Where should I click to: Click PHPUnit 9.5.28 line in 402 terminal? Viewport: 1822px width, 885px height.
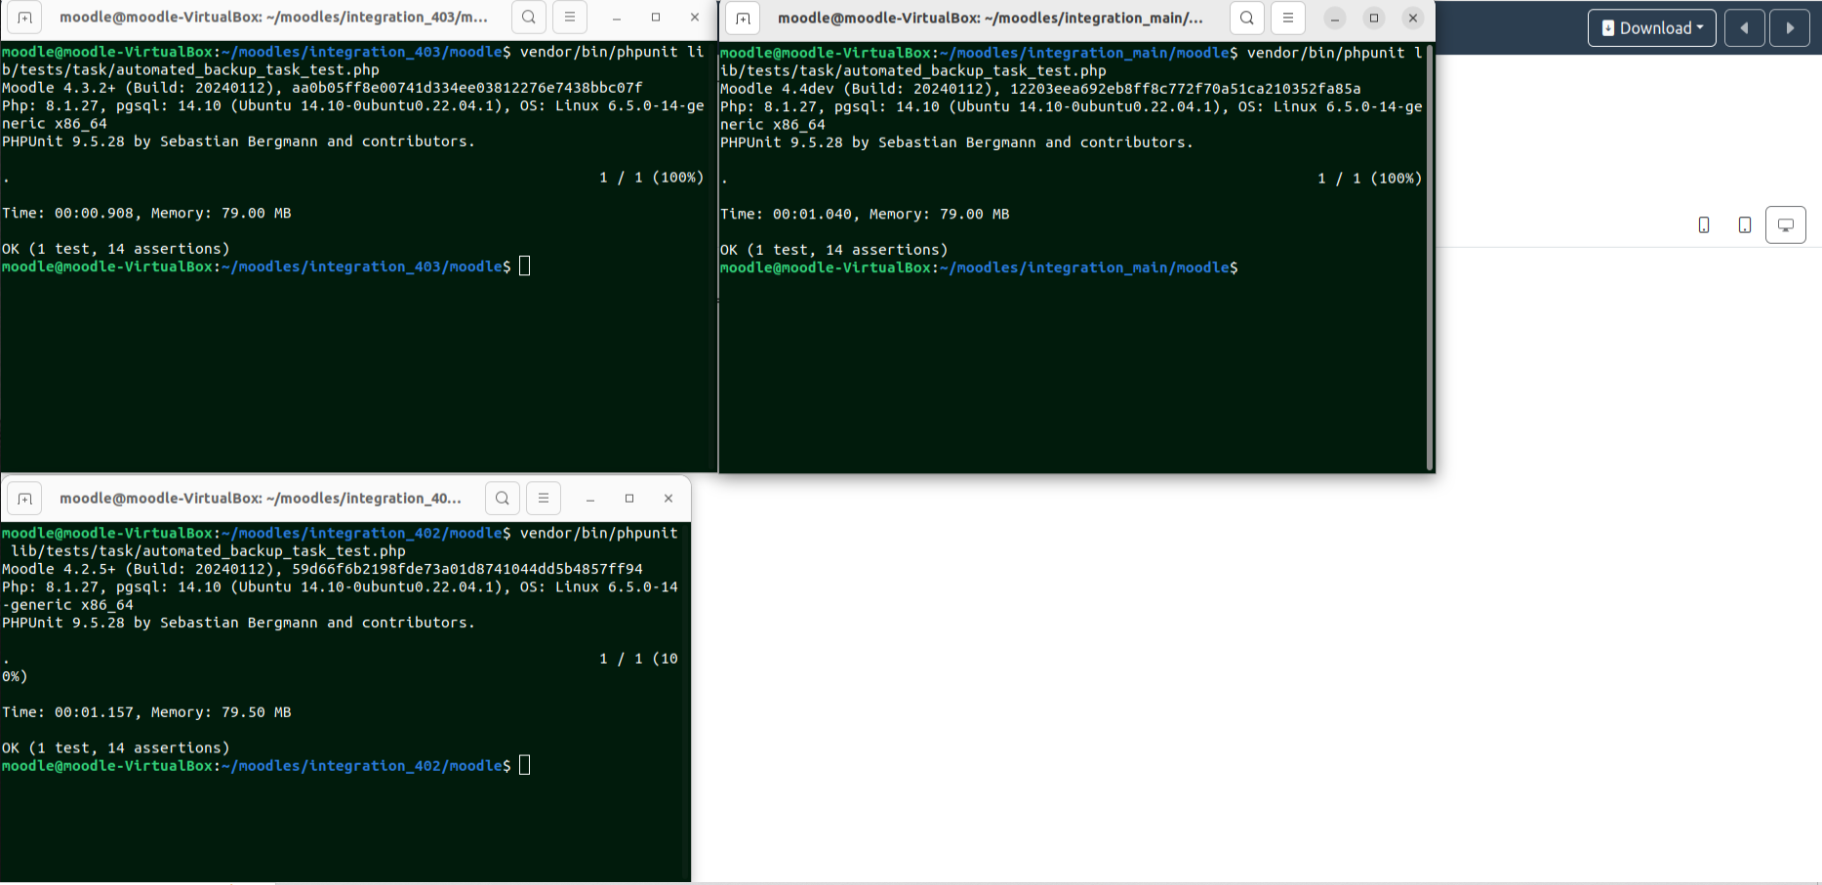coord(238,623)
